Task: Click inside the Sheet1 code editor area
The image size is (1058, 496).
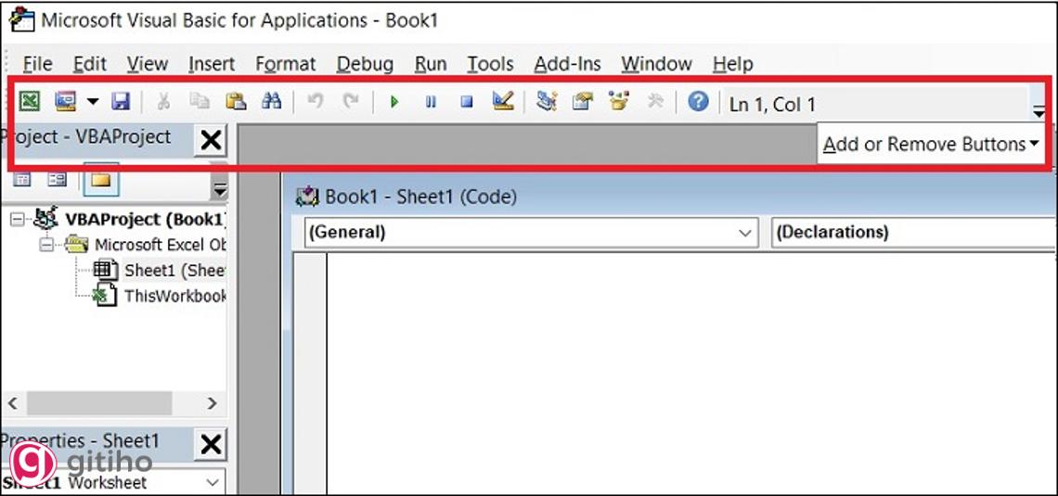Action: point(690,374)
